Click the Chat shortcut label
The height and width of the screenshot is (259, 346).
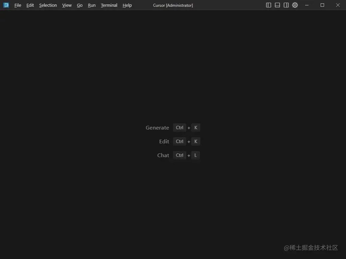tap(163, 155)
